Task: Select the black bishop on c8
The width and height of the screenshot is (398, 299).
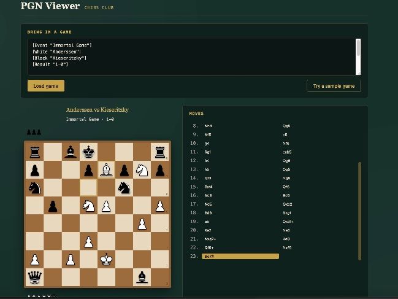Action: click(x=71, y=152)
